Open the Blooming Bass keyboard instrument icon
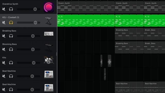The height and width of the screenshot is (93, 165). tap(49, 48)
